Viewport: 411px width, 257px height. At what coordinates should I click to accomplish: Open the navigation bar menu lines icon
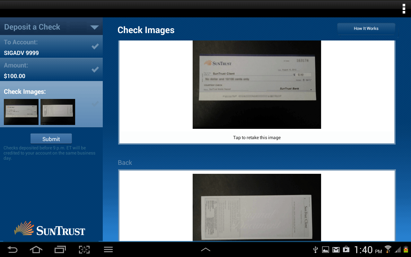(109, 250)
